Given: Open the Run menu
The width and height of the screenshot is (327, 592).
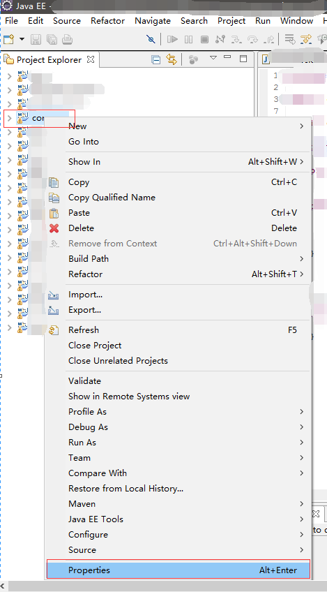Looking at the screenshot, I should click(x=263, y=21).
